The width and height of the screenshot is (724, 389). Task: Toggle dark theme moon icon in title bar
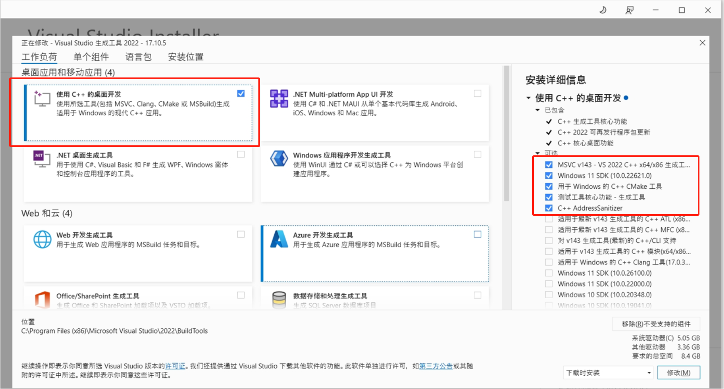pos(603,10)
